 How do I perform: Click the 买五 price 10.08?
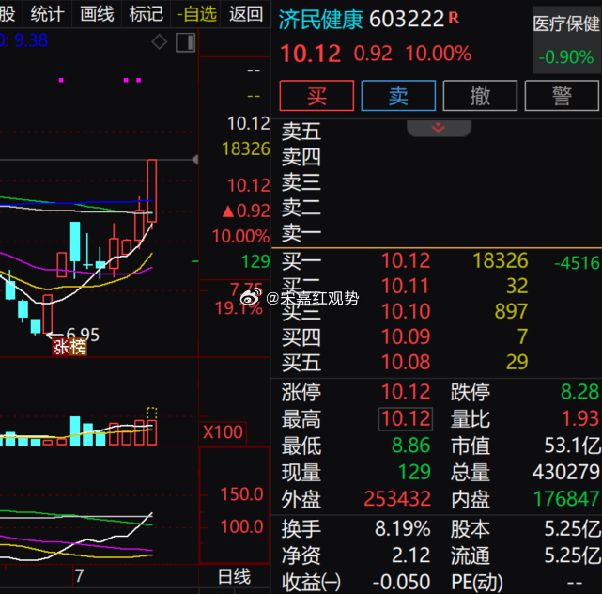tap(406, 362)
